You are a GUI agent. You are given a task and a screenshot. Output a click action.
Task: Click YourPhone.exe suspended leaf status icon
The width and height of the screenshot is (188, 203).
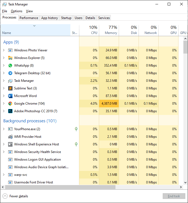(76, 129)
